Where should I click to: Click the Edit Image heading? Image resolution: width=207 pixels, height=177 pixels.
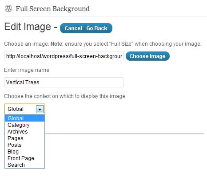point(28,27)
